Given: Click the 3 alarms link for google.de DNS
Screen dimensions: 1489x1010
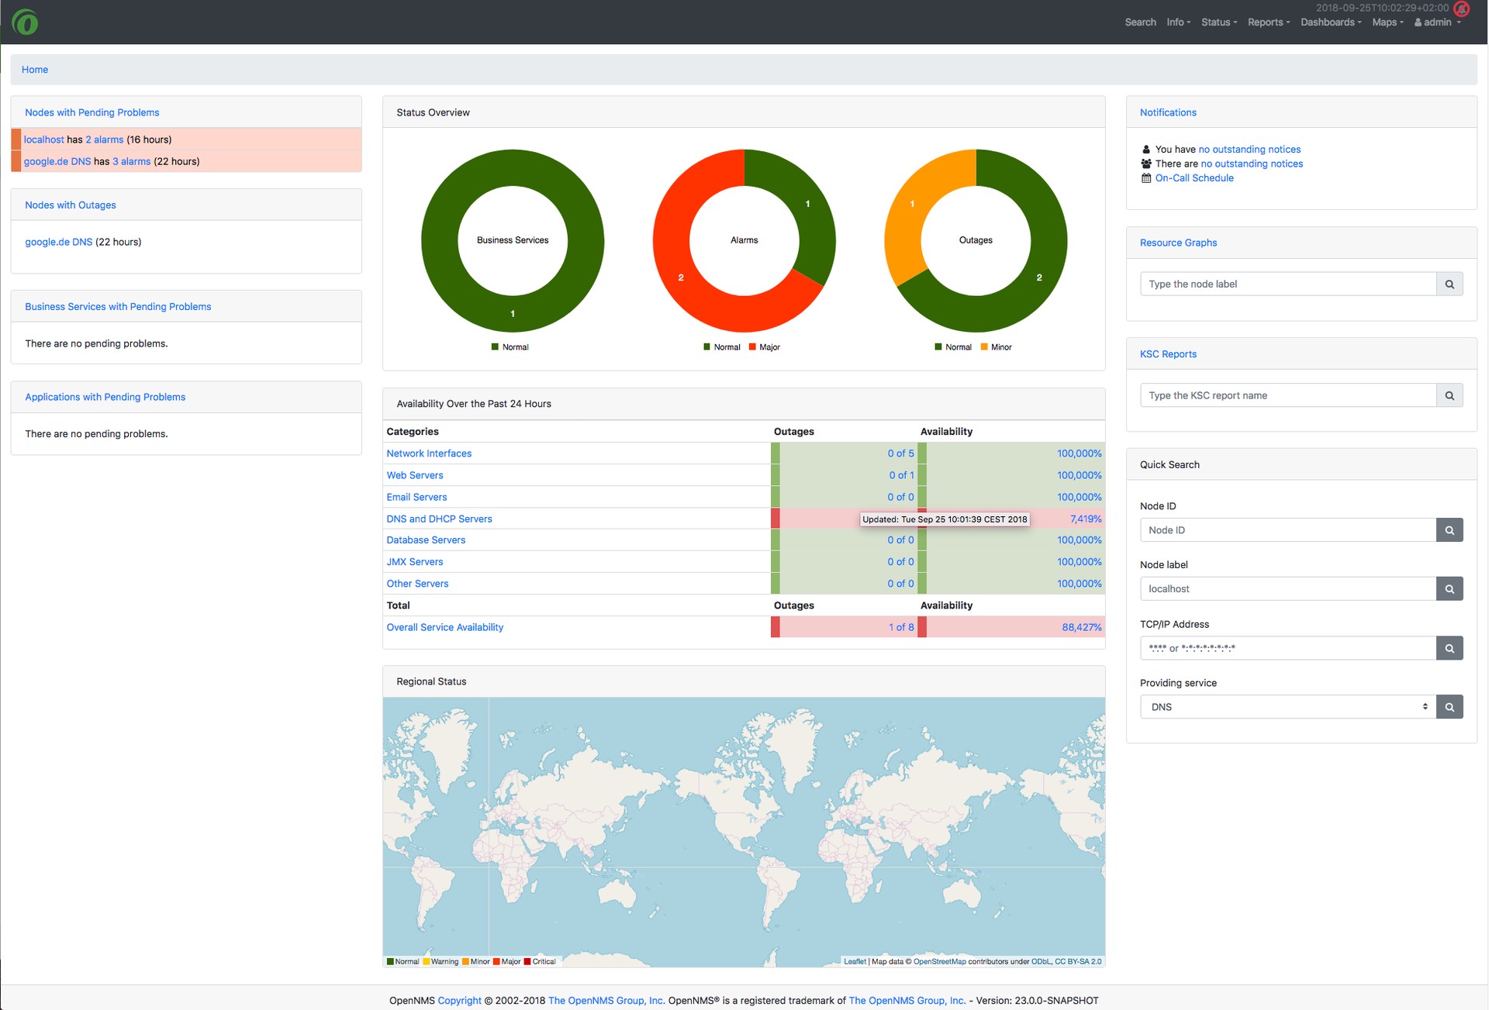Looking at the screenshot, I should pos(130,161).
